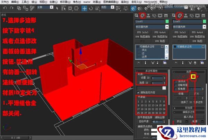Open the Display tab in left command panel
The image size is (208, 140).
click(160, 16)
